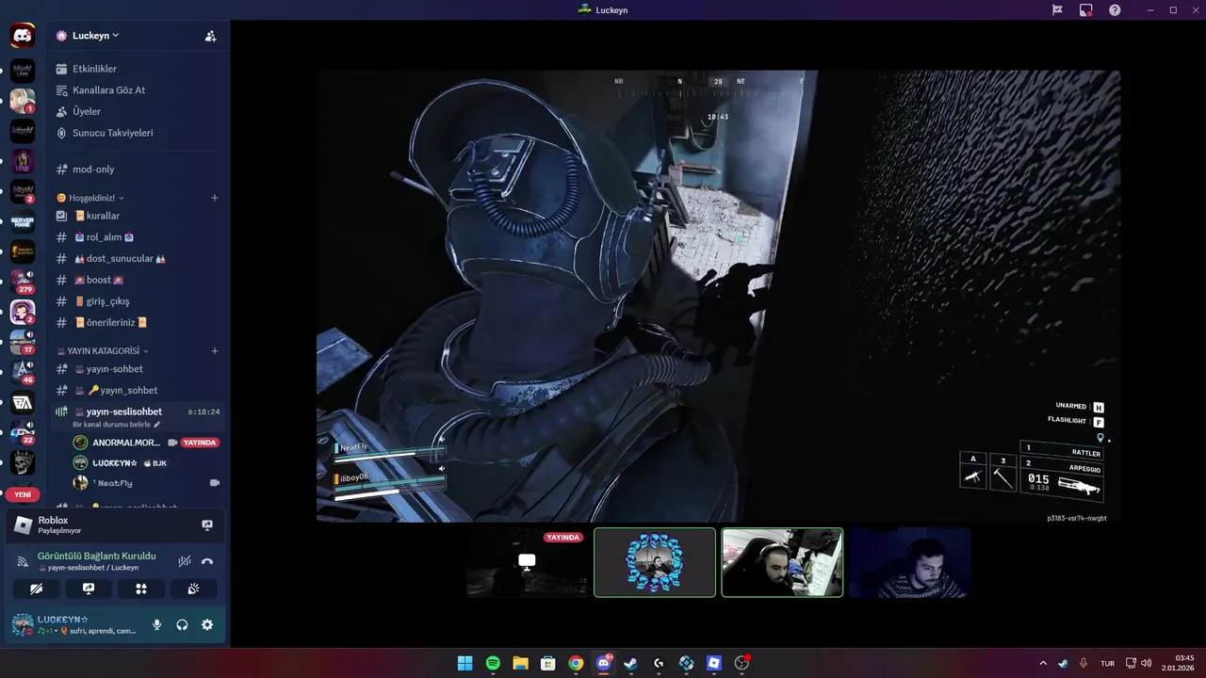Viewport: 1206px width, 678px height.
Task: Open Google Chrome from taskbar
Action: coord(576,663)
